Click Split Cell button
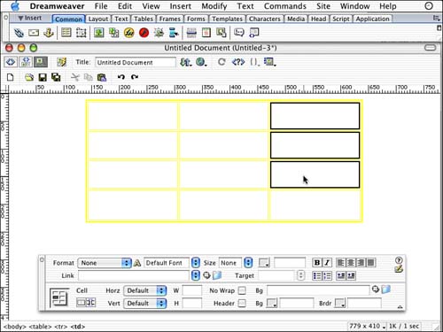The image size is (443, 332). coord(90,303)
